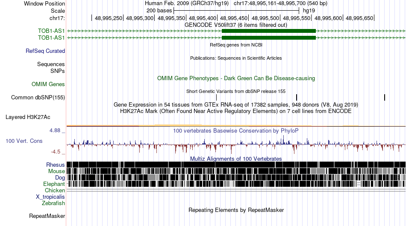Click the upper TOB1-AS1 exon block

pos(269,31)
